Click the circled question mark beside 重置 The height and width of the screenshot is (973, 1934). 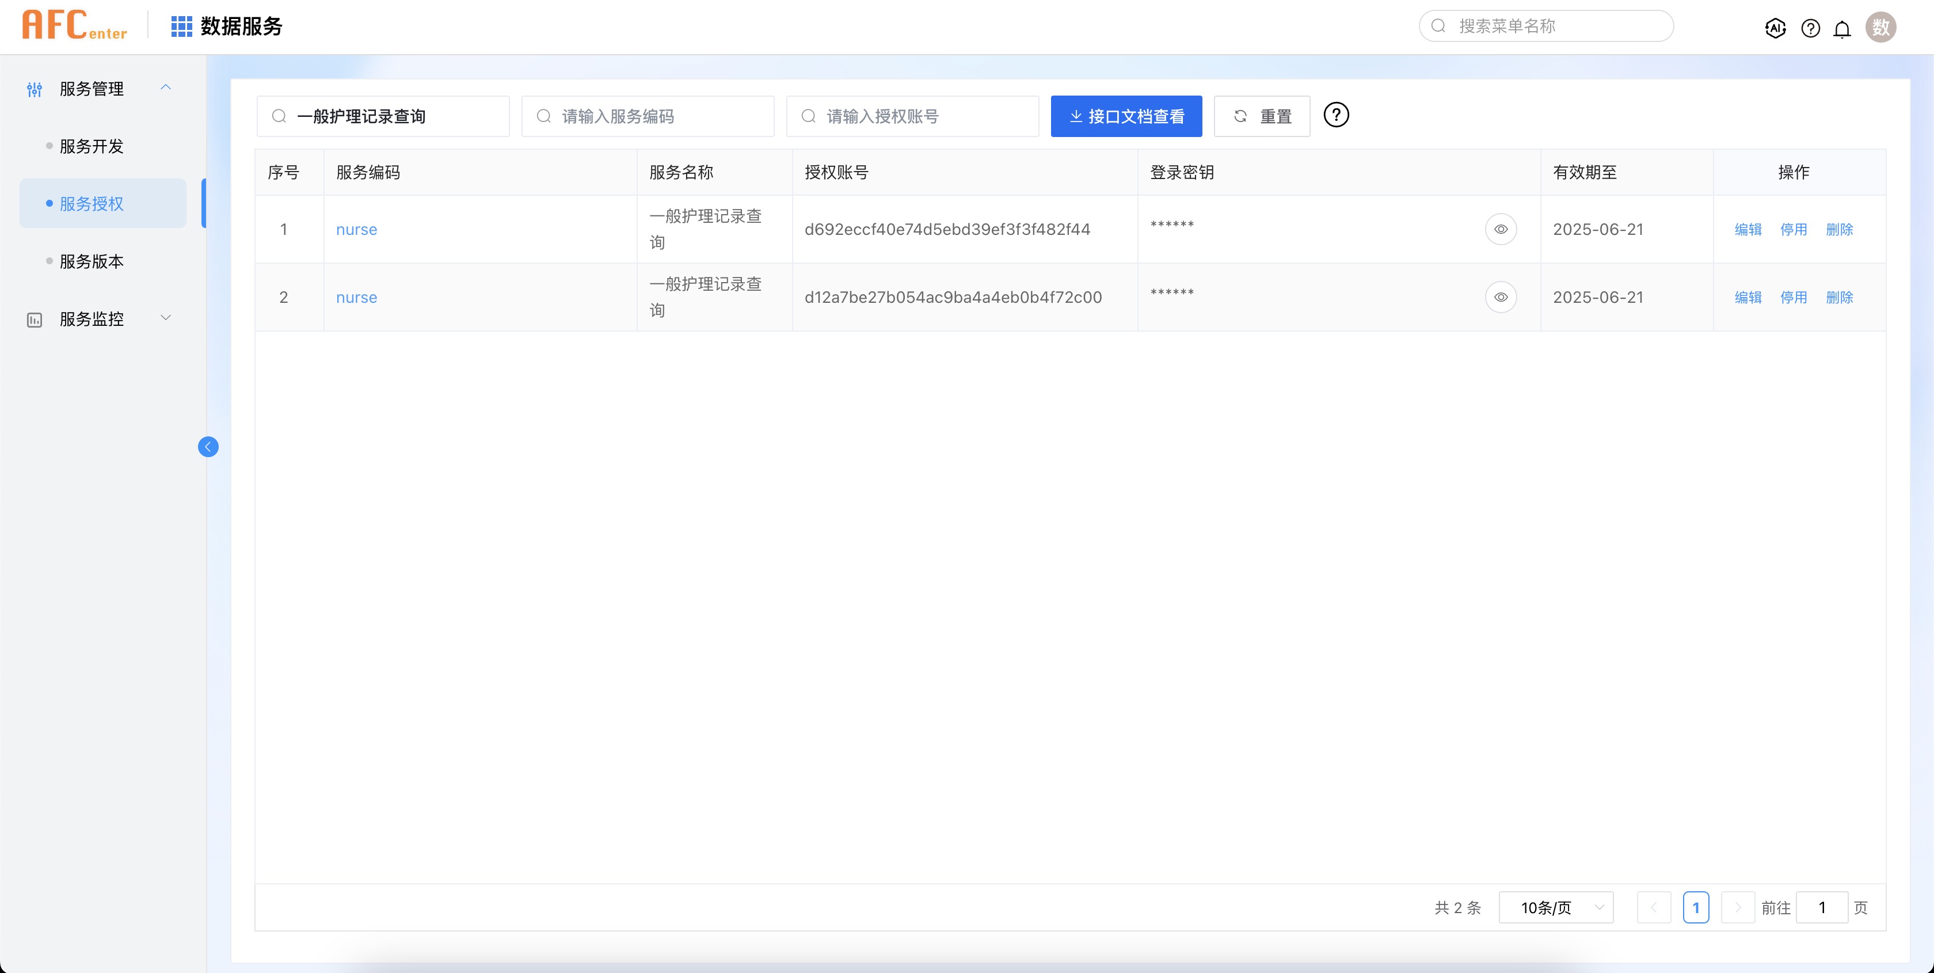point(1335,115)
